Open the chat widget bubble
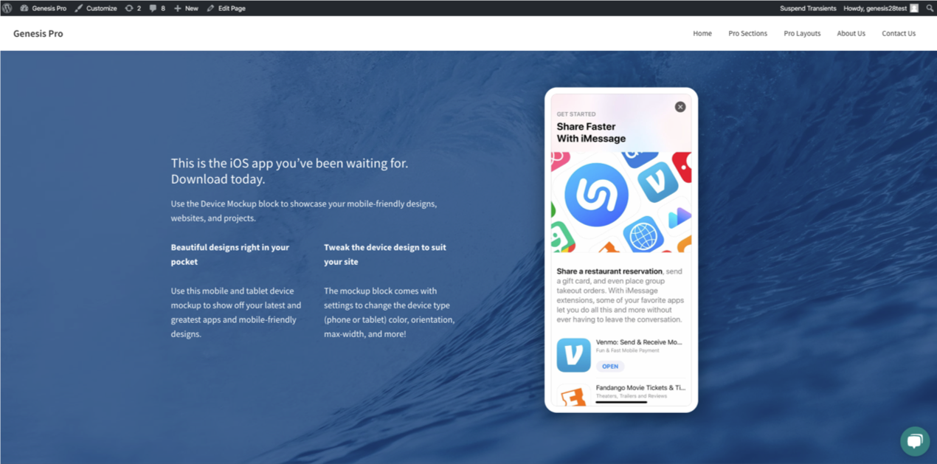This screenshot has height=464, width=937. pos(915,441)
